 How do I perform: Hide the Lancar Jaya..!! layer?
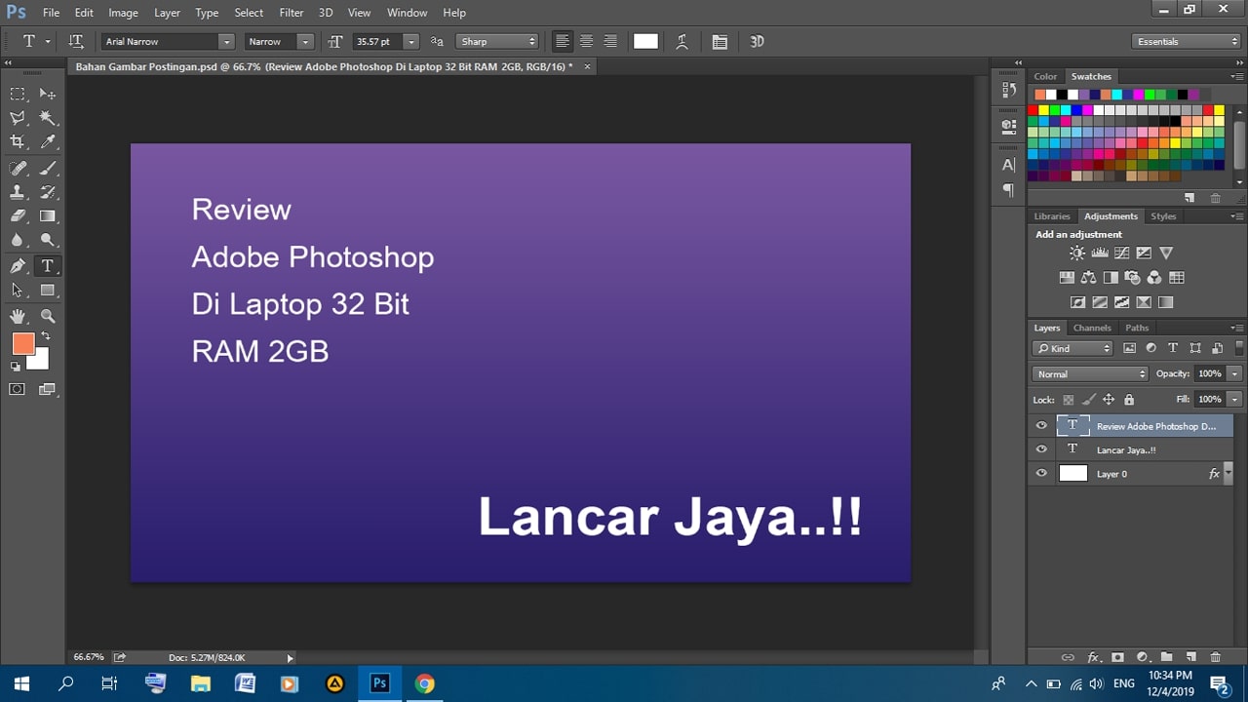click(x=1041, y=449)
